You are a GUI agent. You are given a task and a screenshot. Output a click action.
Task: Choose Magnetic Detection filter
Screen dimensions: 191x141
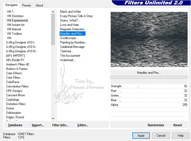tap(72, 29)
